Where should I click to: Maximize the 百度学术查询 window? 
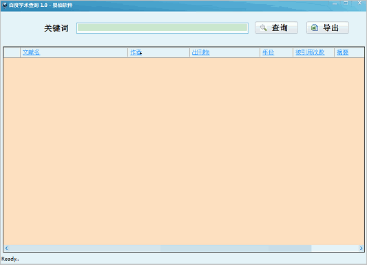(346, 3)
